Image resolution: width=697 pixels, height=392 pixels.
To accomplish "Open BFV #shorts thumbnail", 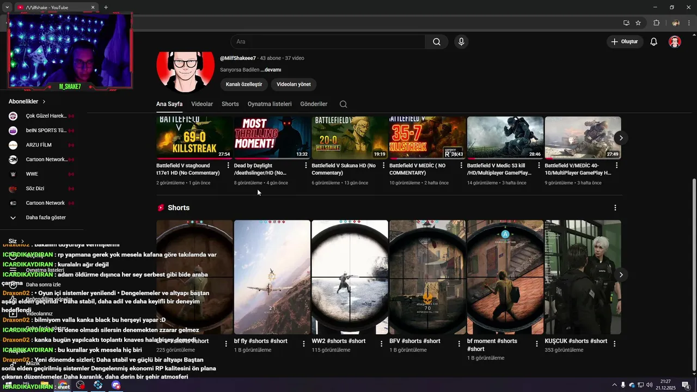I will (427, 277).
